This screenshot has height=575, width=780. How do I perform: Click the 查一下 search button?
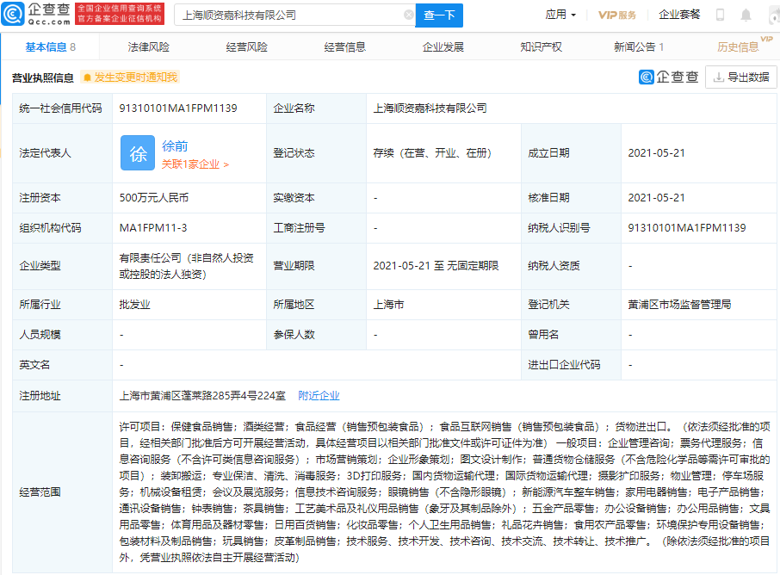[439, 15]
